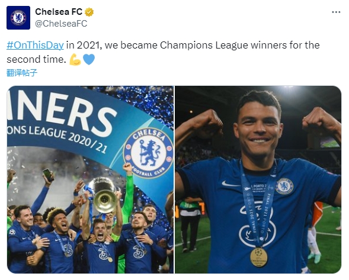
Task: Click the 翻译帖子 translate post link
Action: pyautogui.click(x=22, y=73)
